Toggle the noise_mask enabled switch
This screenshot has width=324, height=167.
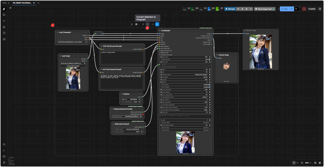click(209, 85)
